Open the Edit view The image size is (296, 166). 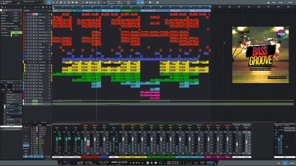coord(278,163)
